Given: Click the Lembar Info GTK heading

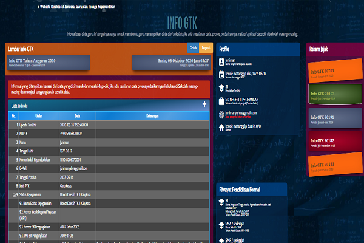Looking at the screenshot, I should coord(21,49).
